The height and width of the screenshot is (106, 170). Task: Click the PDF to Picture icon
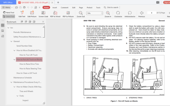click(68, 13)
